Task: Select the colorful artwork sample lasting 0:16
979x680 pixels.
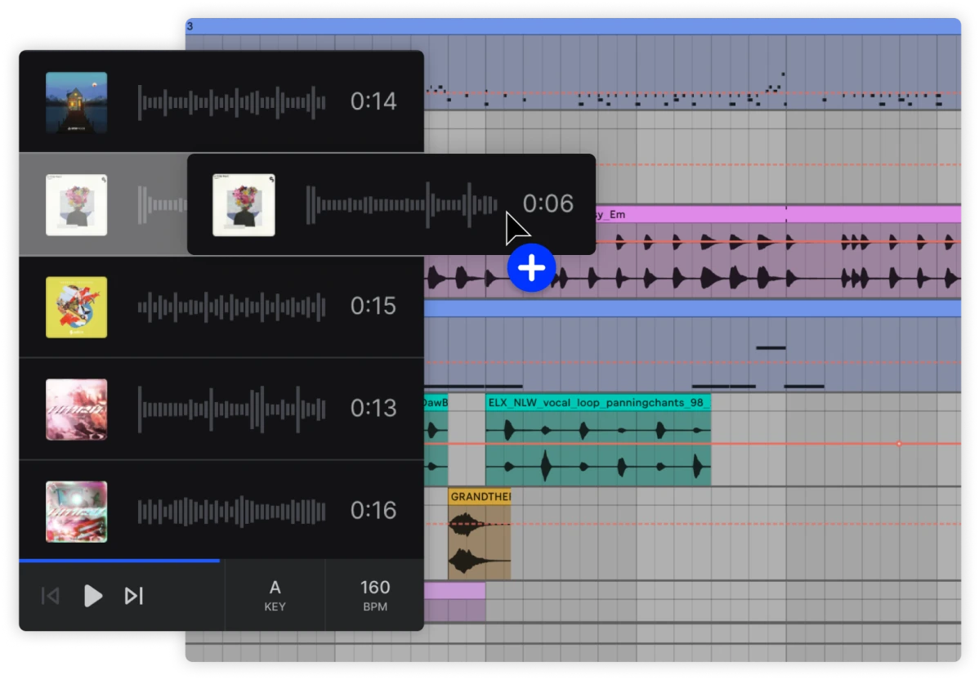Action: click(76, 512)
